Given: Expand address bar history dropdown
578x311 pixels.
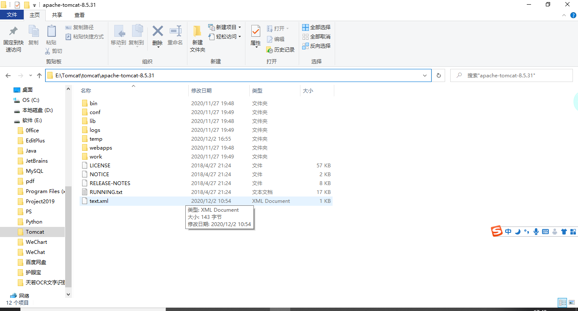Looking at the screenshot, I should pos(425,76).
